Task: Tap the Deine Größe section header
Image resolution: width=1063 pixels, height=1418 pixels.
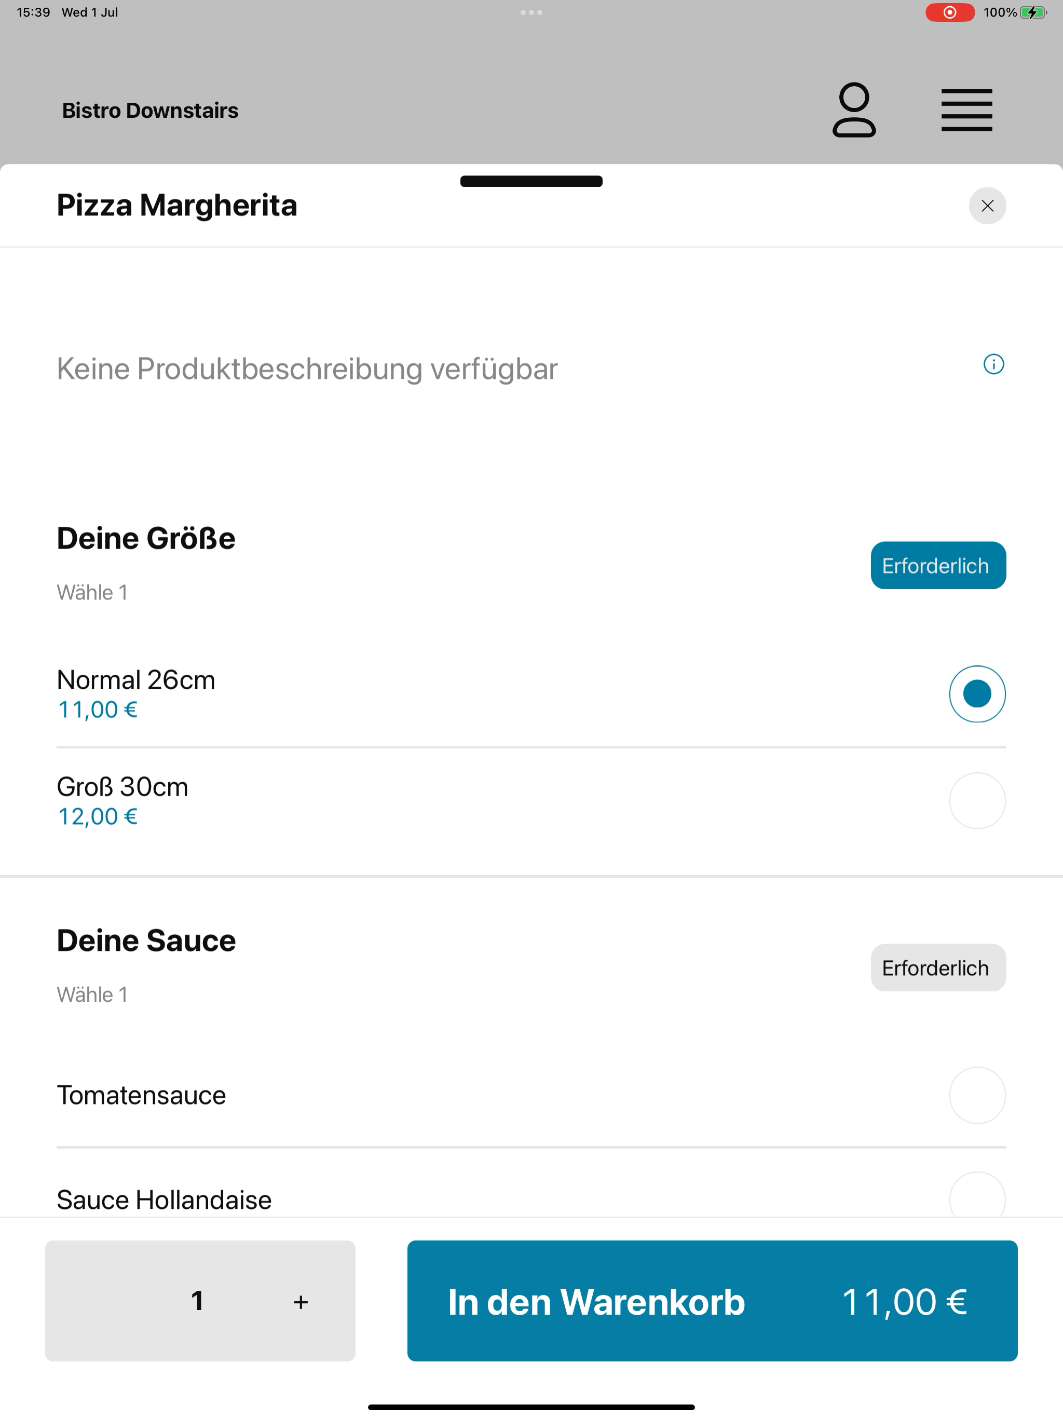Action: [146, 538]
